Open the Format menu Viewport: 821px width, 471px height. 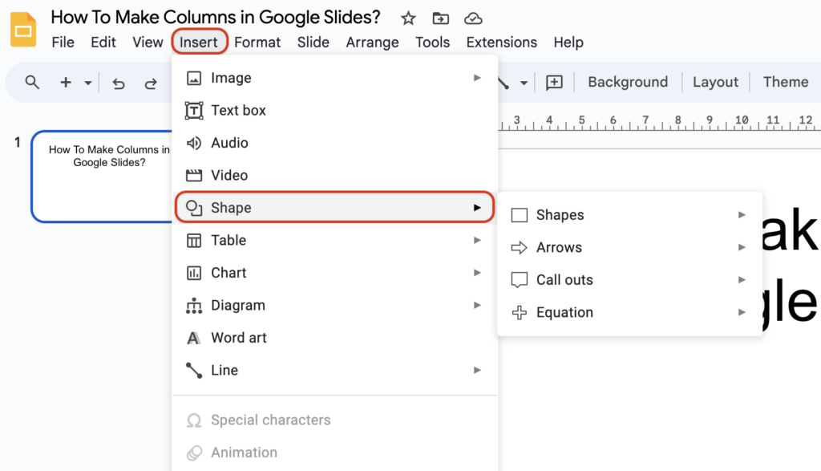click(x=257, y=43)
